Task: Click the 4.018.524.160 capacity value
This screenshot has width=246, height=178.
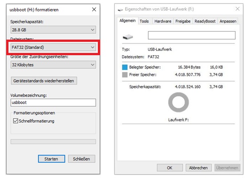Action: [188, 87]
